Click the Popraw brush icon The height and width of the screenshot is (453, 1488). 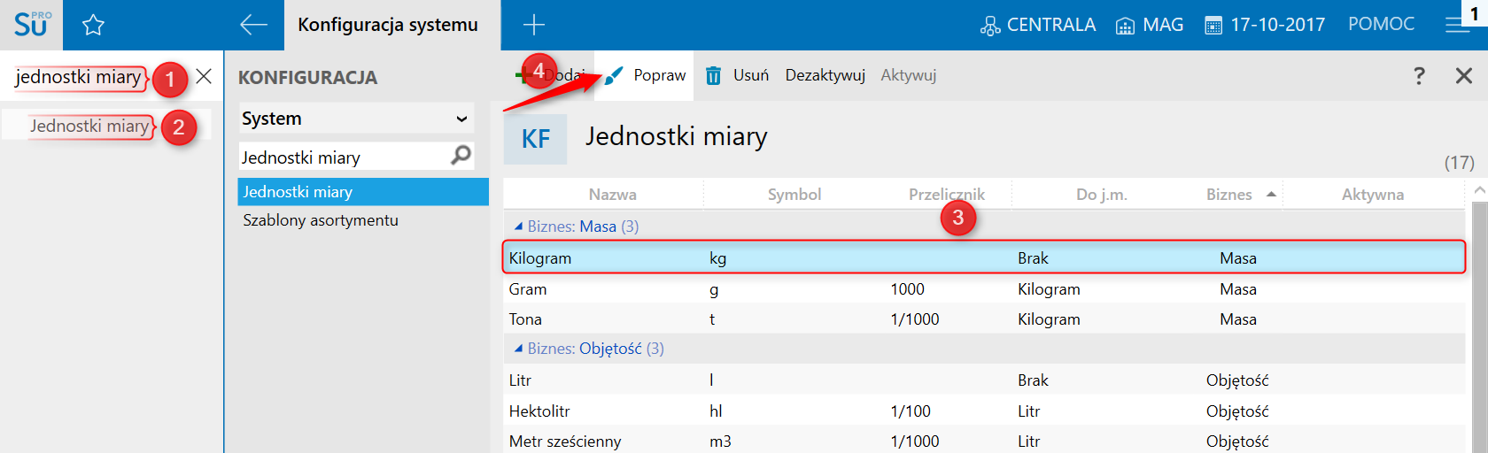(615, 76)
